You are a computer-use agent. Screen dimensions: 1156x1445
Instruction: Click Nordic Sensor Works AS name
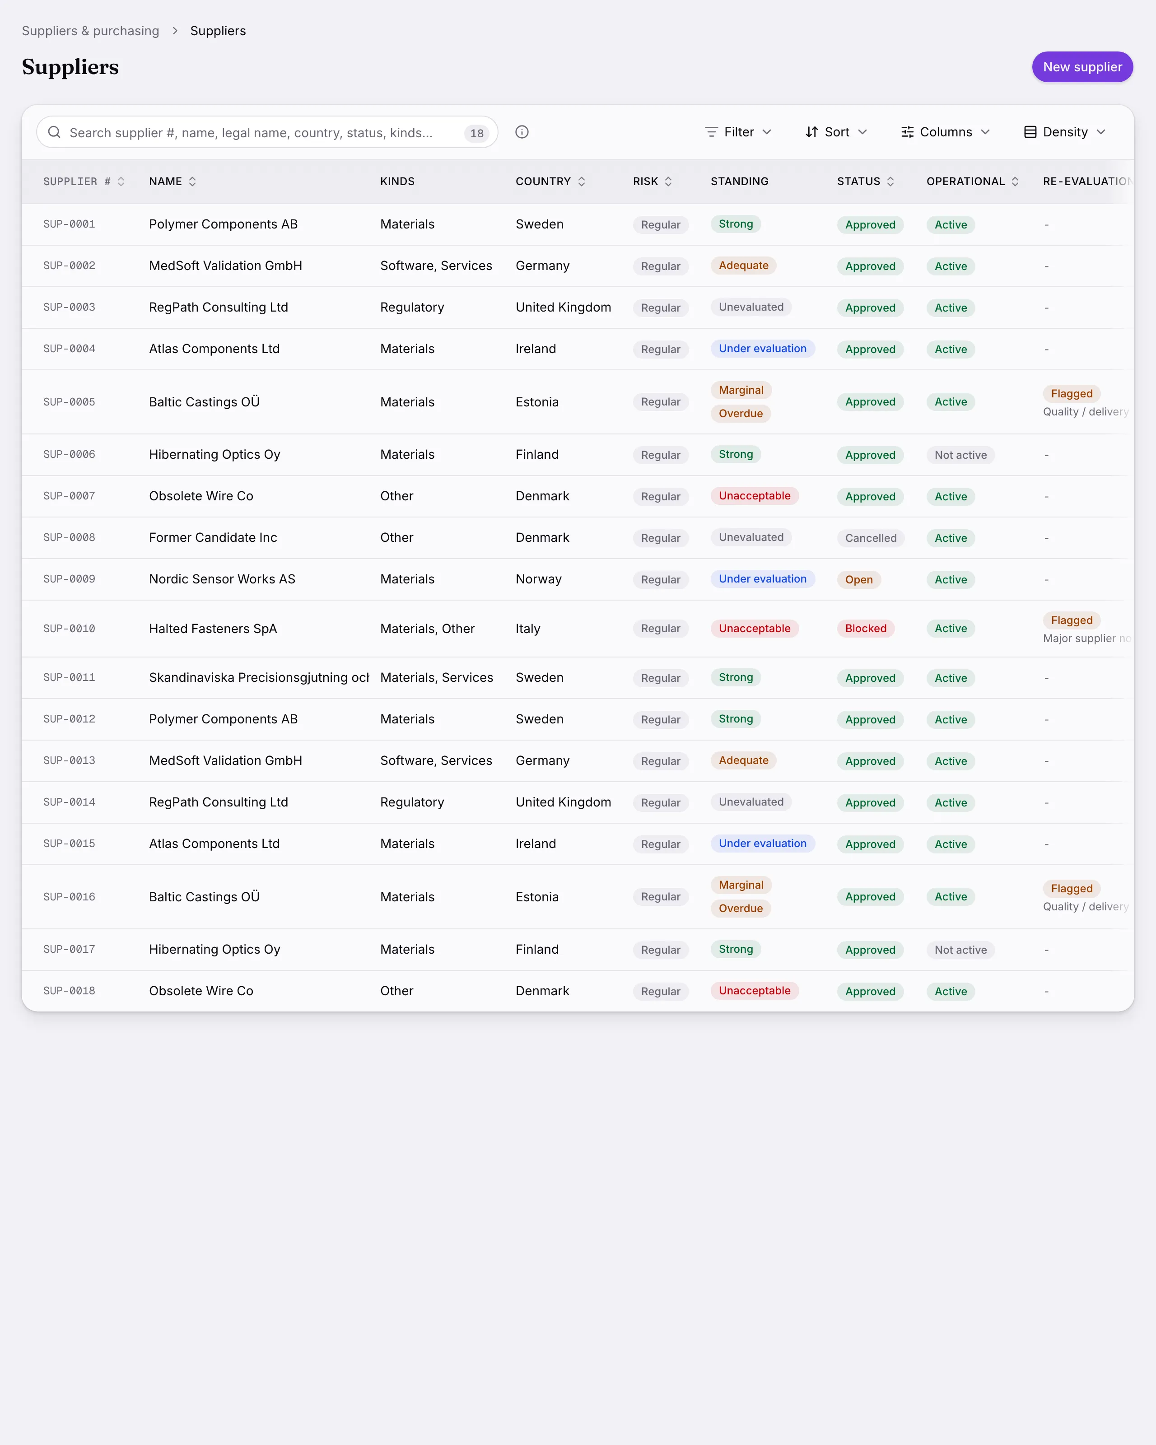click(222, 579)
